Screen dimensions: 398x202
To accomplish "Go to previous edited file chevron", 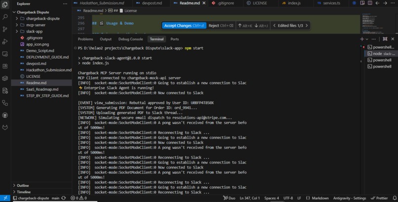I will coord(274,26).
